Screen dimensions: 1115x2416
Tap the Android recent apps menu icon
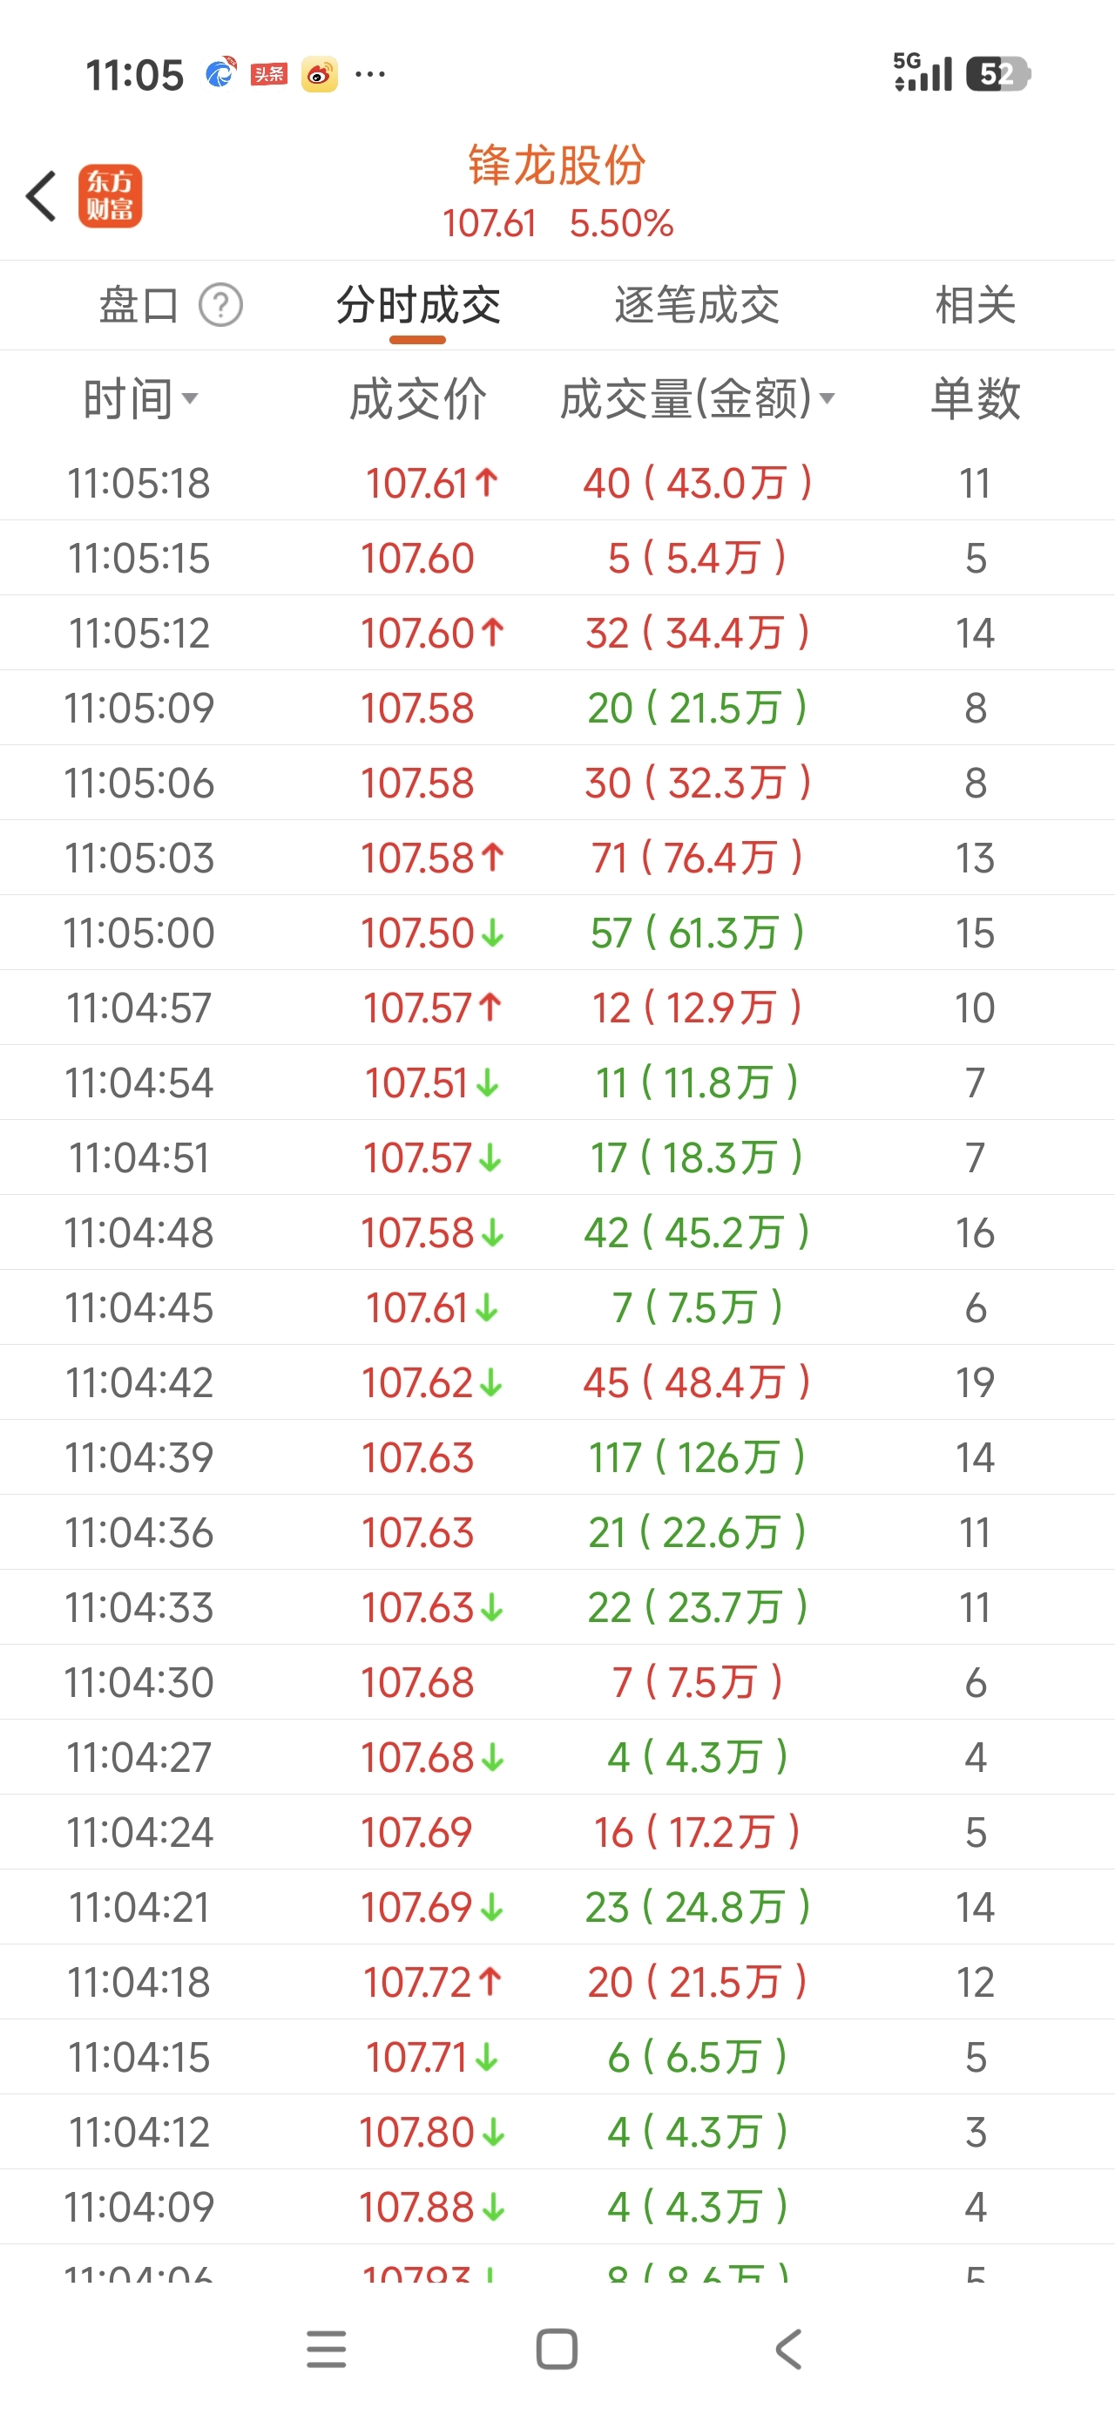327,2349
